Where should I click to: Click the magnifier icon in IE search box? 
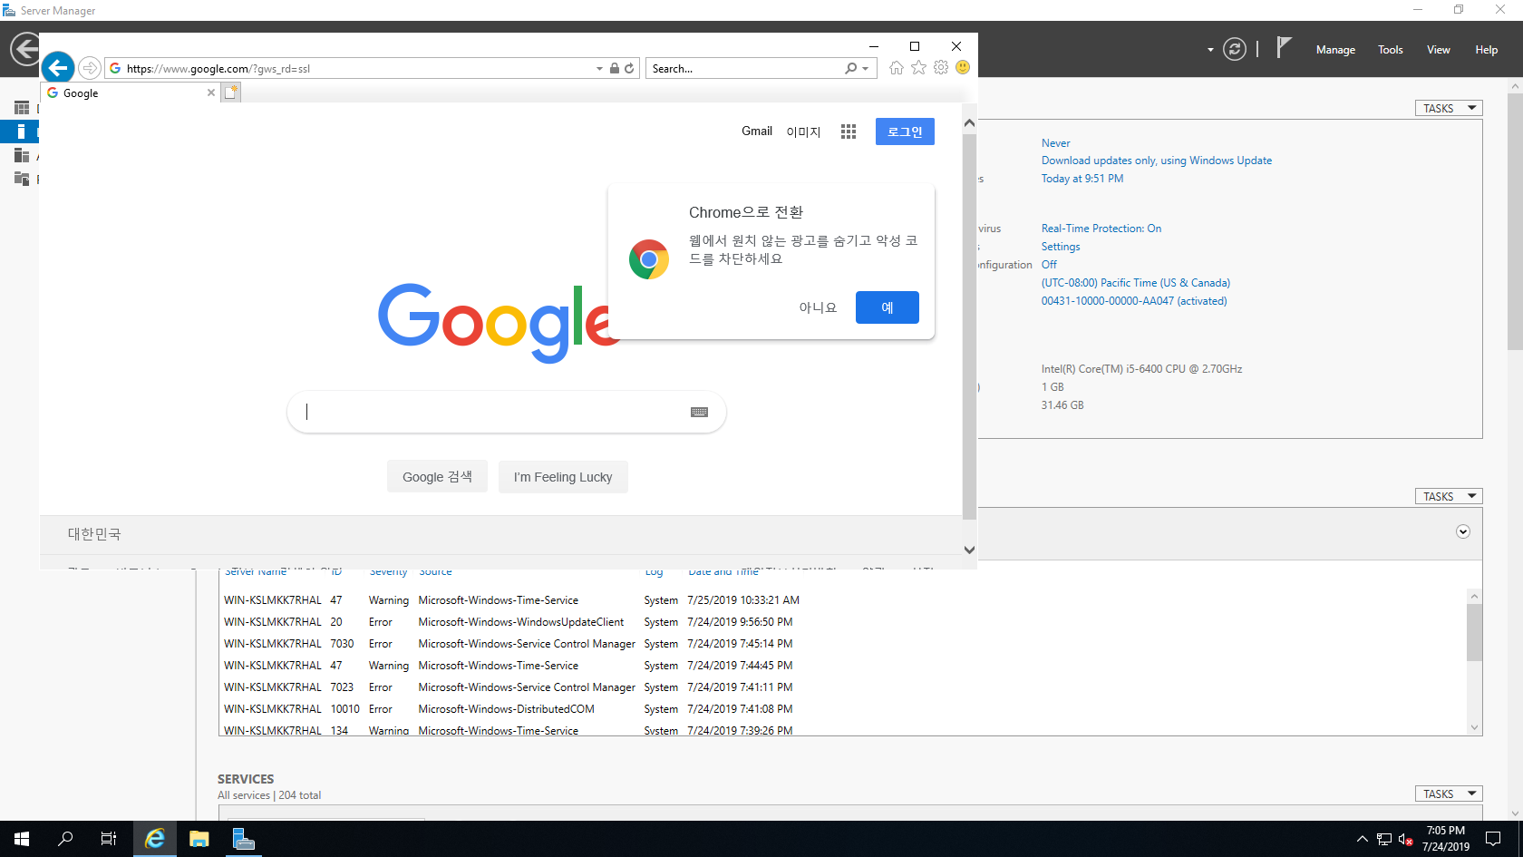point(850,68)
